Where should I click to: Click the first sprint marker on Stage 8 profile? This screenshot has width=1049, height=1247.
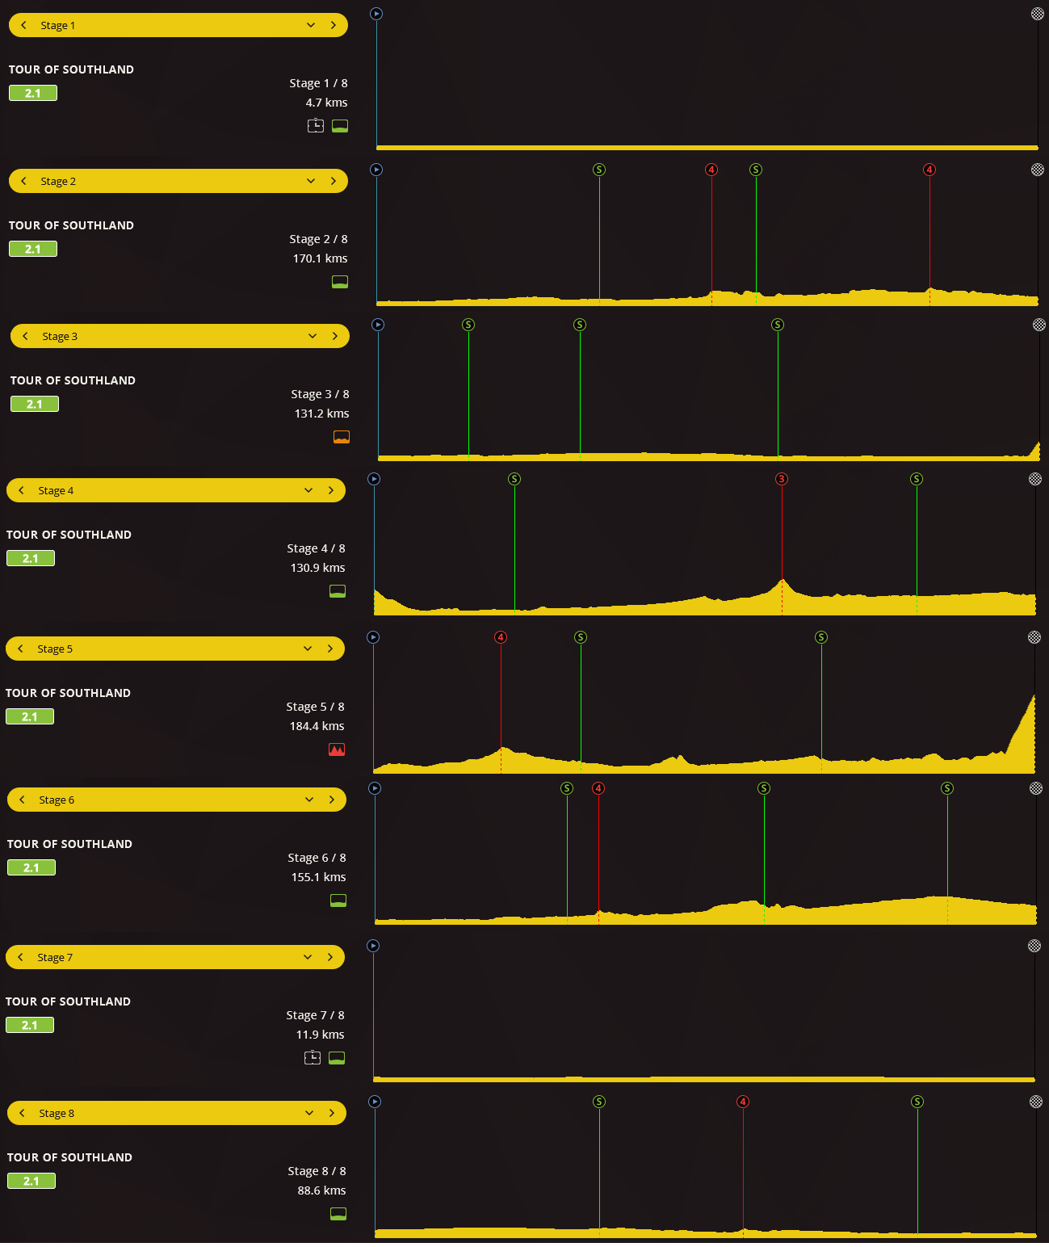pyautogui.click(x=599, y=1102)
